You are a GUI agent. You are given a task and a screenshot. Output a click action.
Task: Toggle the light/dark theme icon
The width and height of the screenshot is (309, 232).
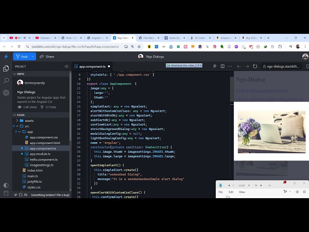[6, 185]
